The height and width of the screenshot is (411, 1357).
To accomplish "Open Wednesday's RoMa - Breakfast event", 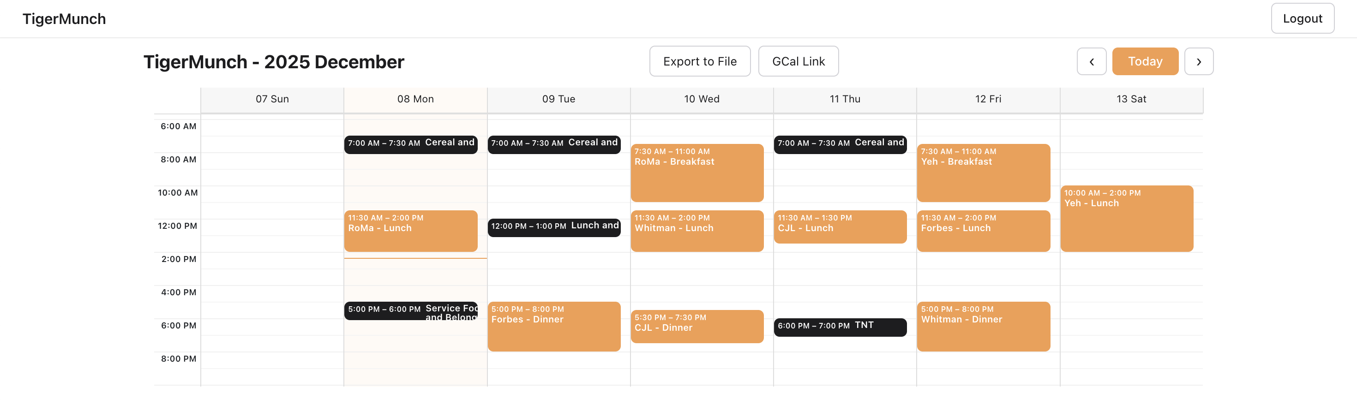I will [x=697, y=173].
